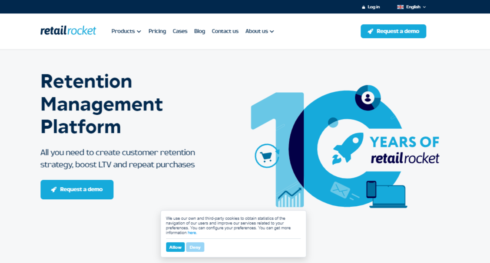Click the laptop icon in the illustration
490x263 pixels.
point(390,197)
